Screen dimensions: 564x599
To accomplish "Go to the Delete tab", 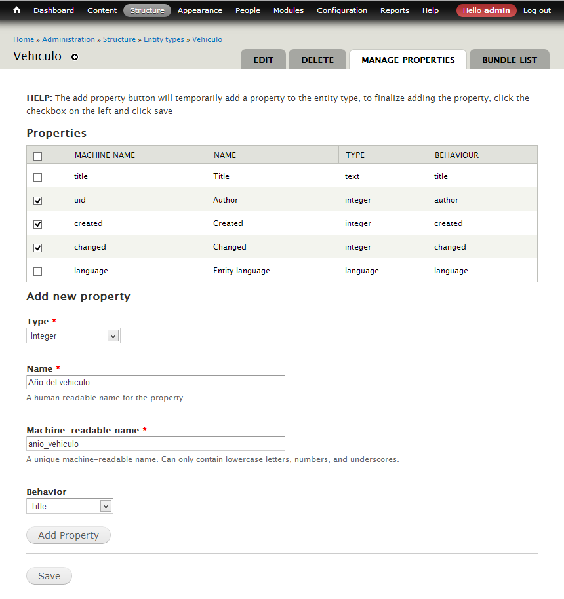I will pyautogui.click(x=317, y=60).
